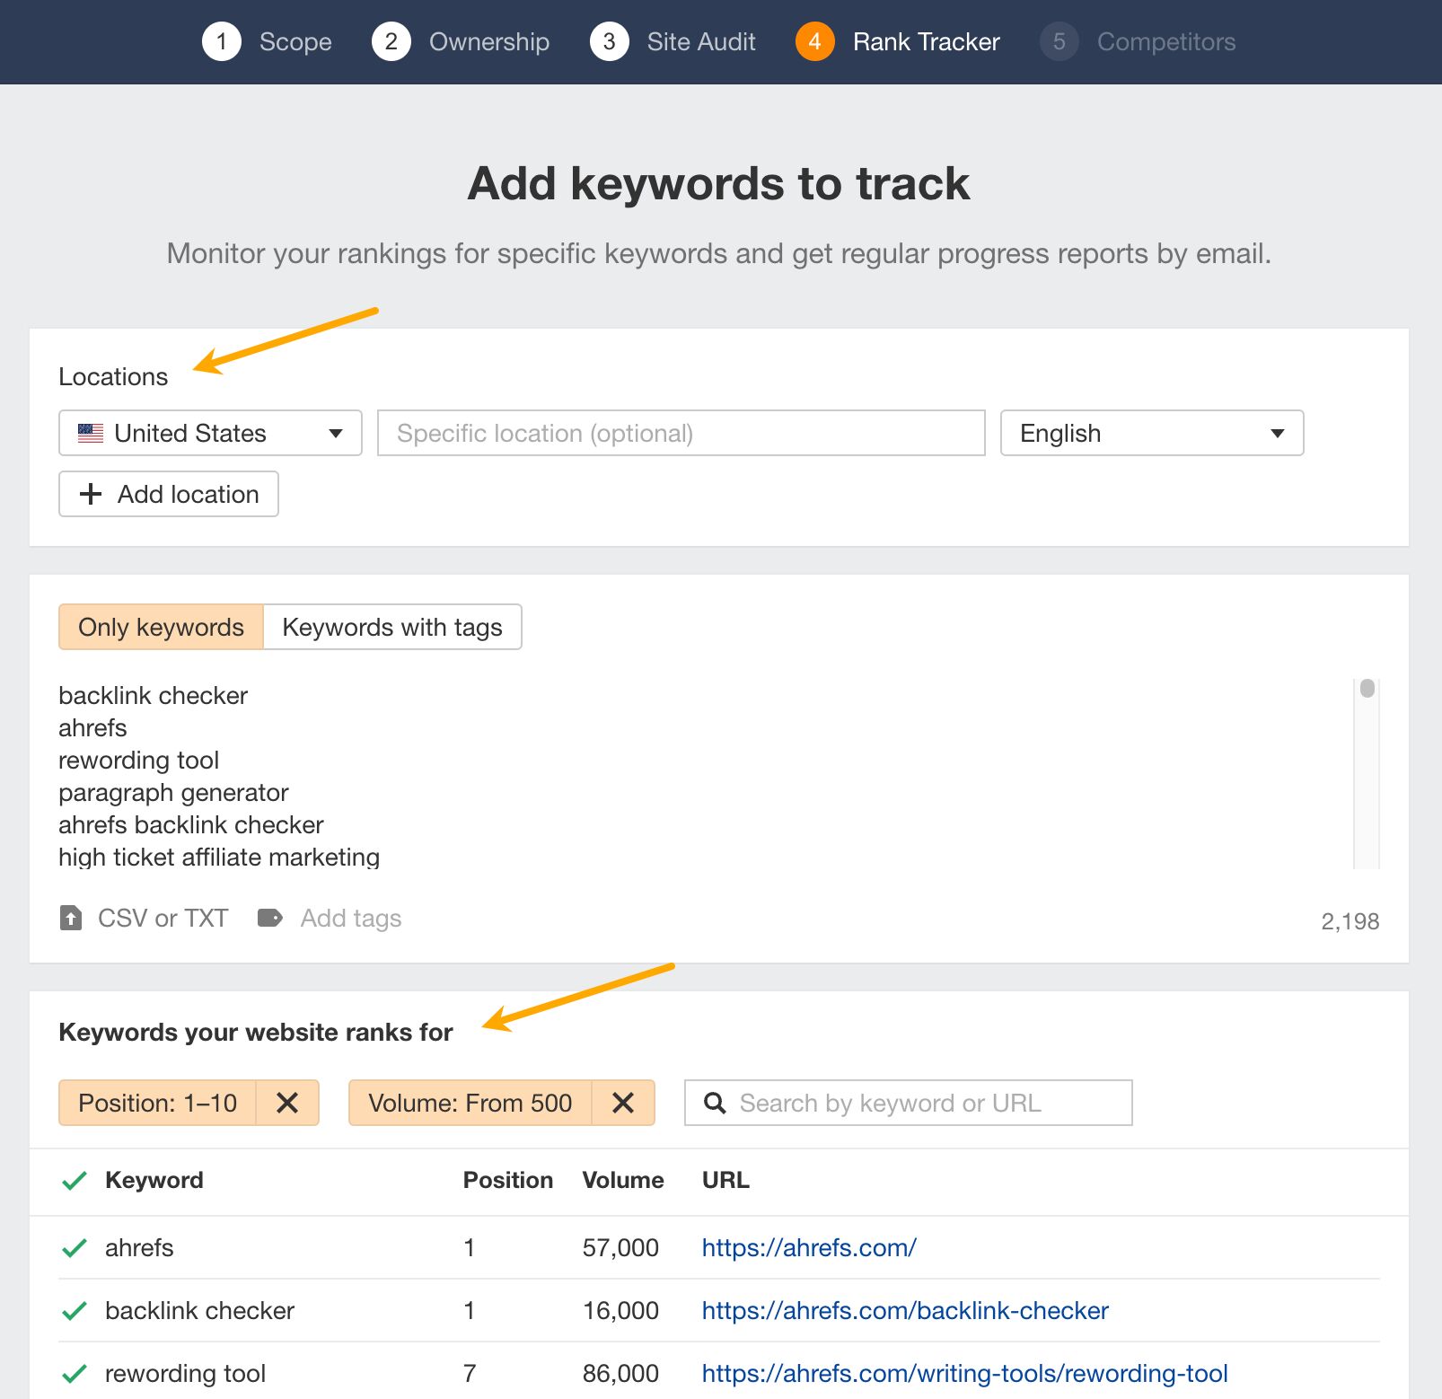
Task: Remove the Volume: From 500 filter
Action: pyautogui.click(x=623, y=1103)
